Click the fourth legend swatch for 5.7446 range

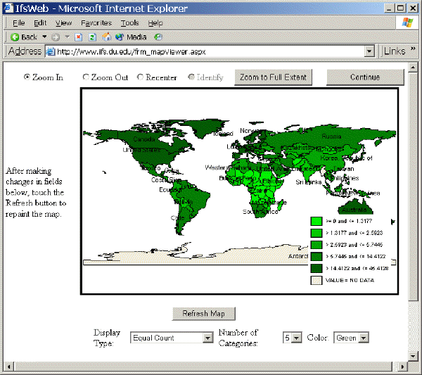coord(316,256)
